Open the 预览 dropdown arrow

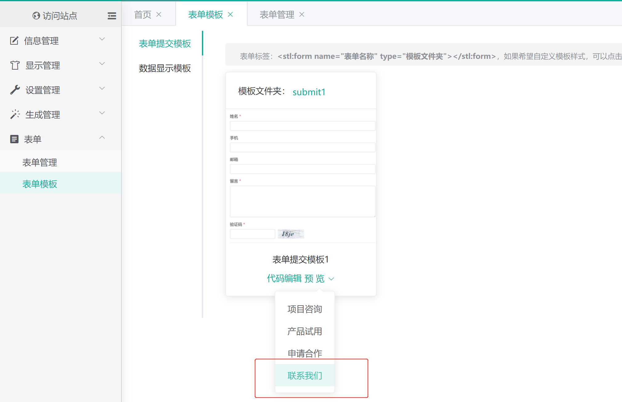point(331,279)
